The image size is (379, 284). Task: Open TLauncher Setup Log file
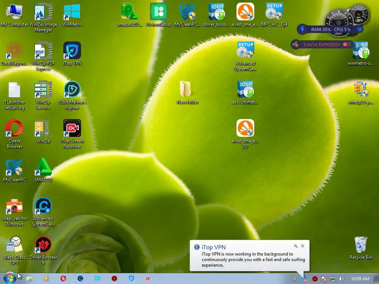click(x=14, y=96)
